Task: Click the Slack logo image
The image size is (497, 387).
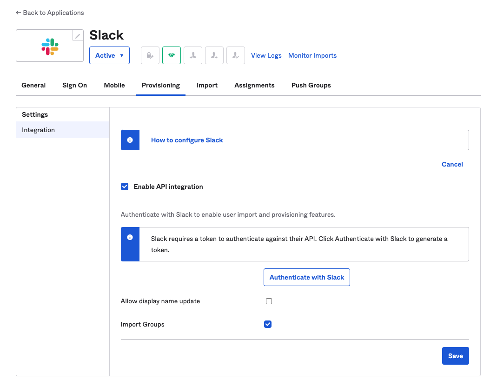Action: tap(50, 47)
